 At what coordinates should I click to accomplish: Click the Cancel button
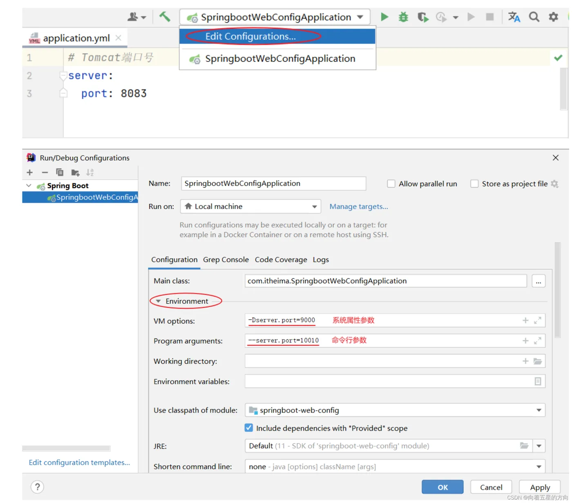[x=491, y=487]
